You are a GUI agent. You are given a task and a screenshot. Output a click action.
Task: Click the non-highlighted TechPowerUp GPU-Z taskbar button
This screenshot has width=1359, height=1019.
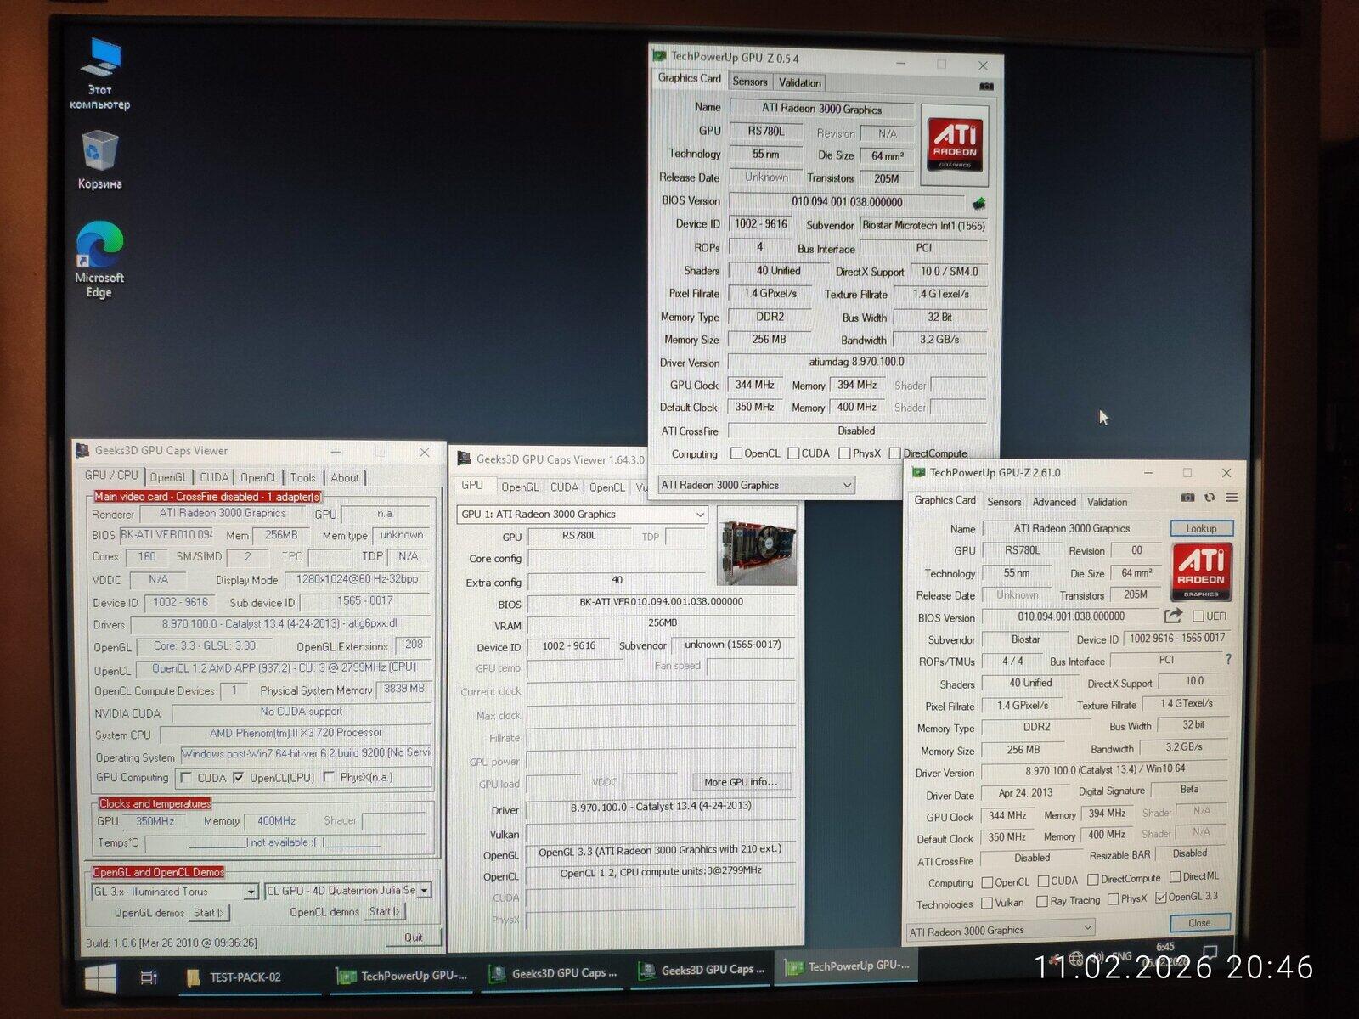click(402, 977)
